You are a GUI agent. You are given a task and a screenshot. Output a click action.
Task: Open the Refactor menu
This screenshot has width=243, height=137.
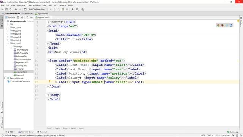(37, 5)
